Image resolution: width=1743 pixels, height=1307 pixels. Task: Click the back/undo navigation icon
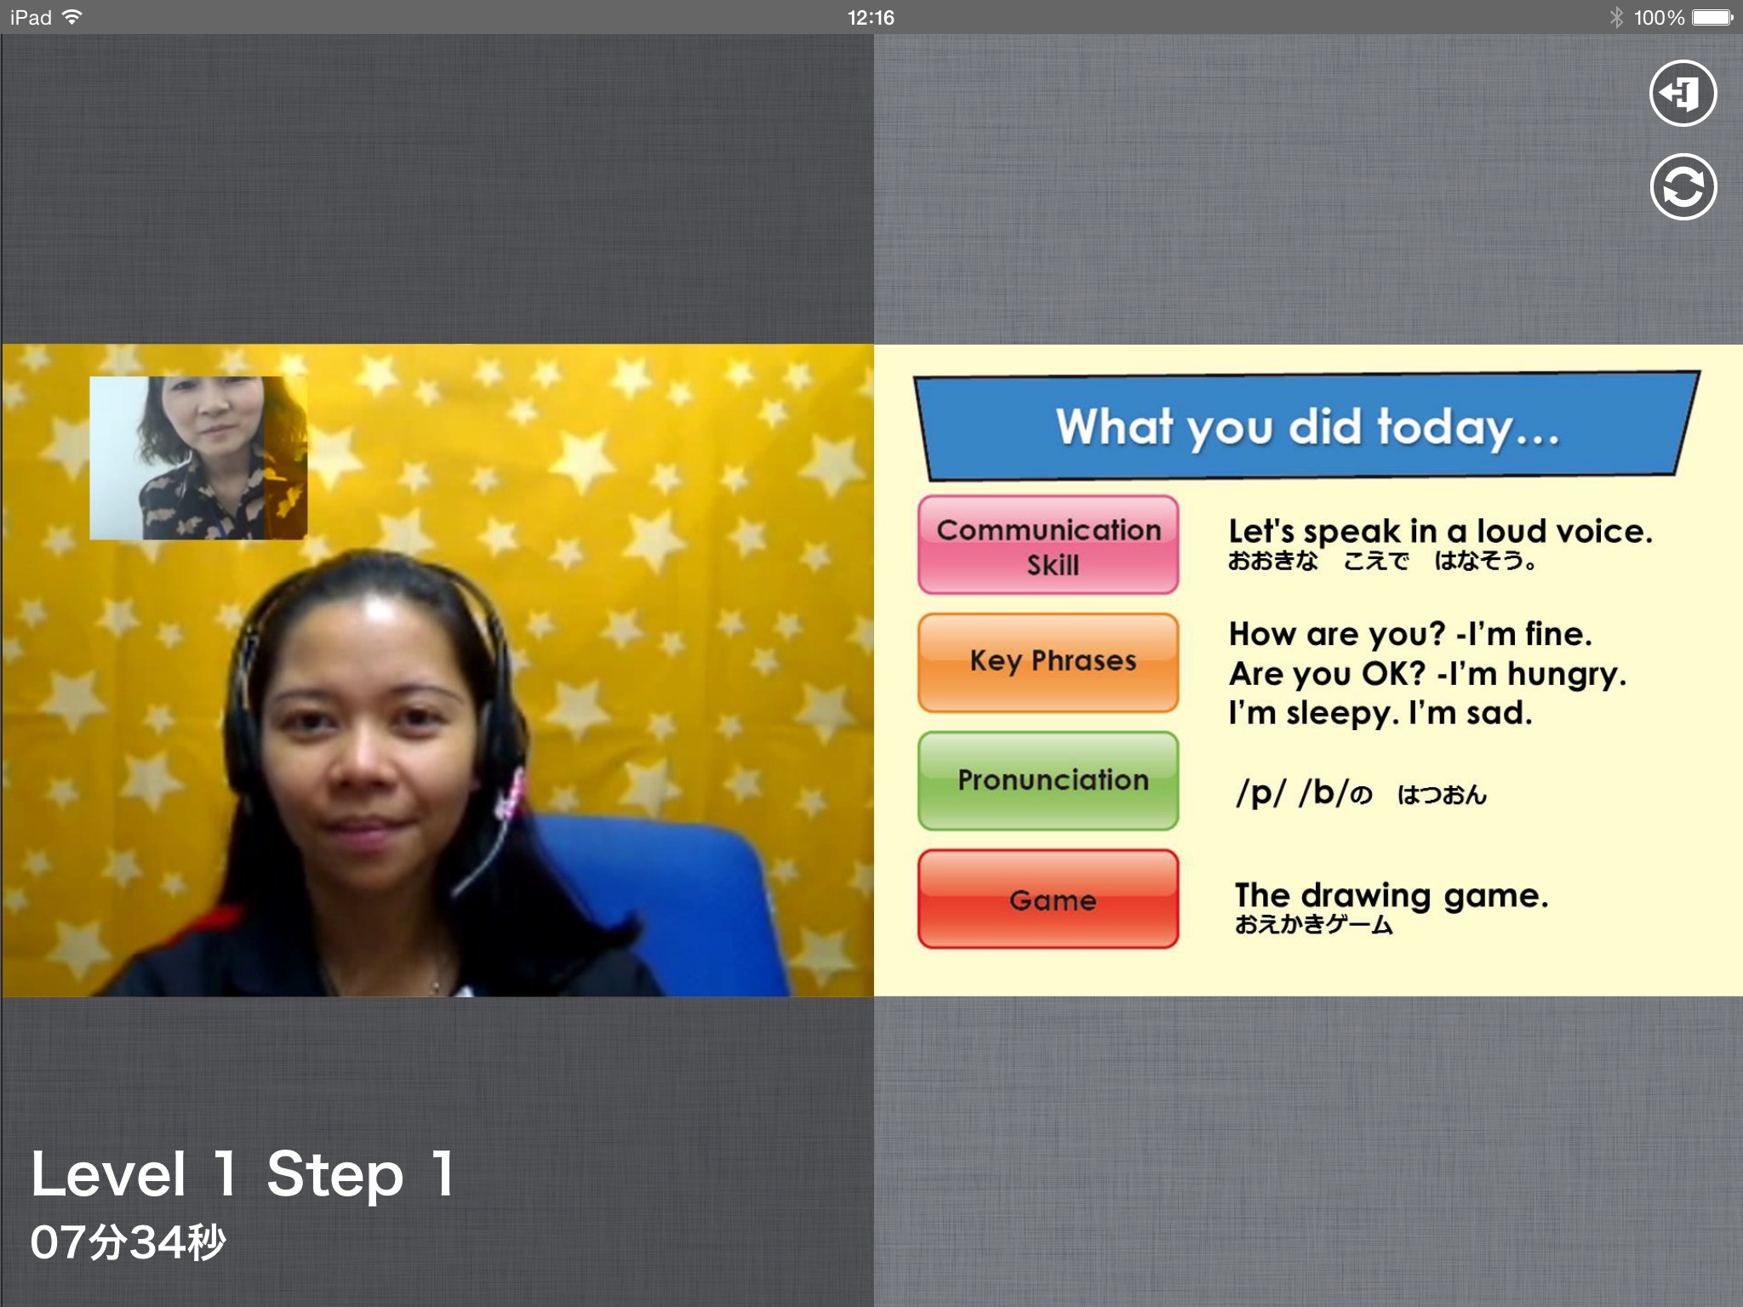pyautogui.click(x=1684, y=92)
